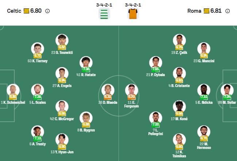
Task: Click A. Trusty's player avatar
Action: [x=37, y=131]
